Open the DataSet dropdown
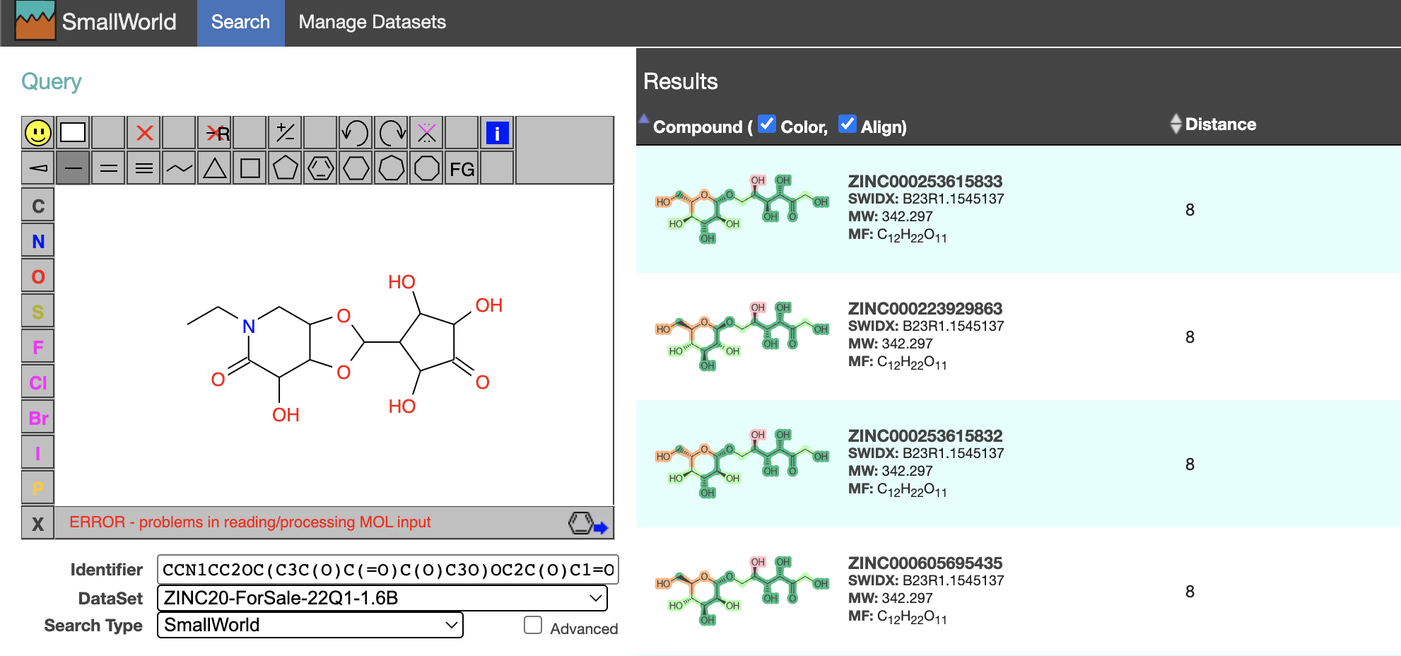 pyautogui.click(x=382, y=598)
